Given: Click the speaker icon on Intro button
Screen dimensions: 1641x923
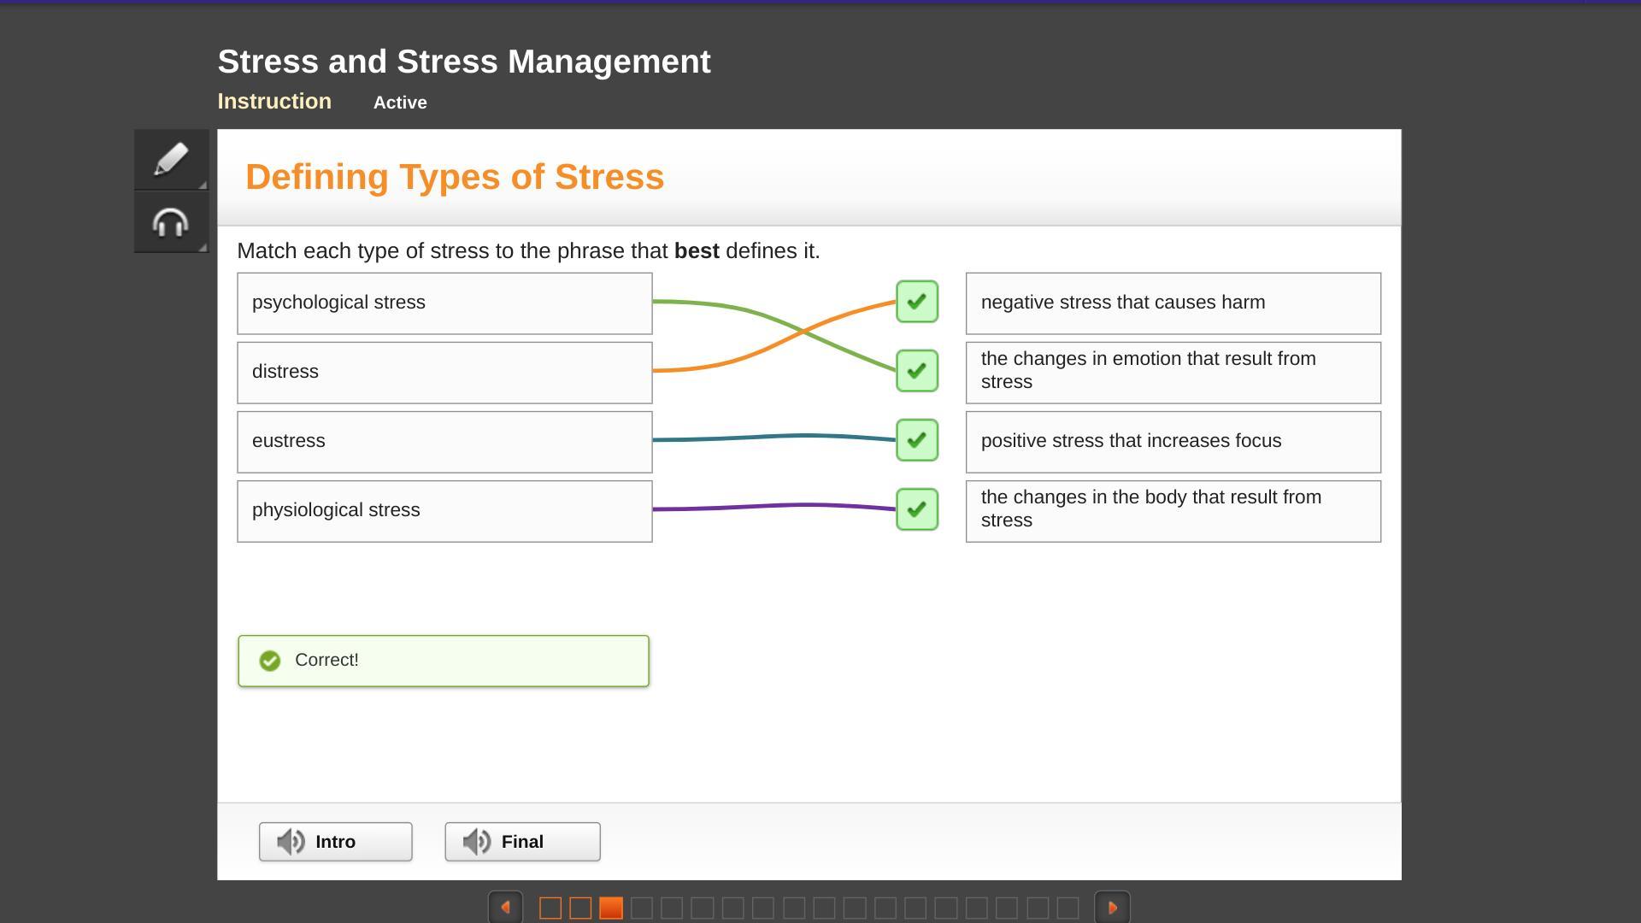Looking at the screenshot, I should coord(291,842).
